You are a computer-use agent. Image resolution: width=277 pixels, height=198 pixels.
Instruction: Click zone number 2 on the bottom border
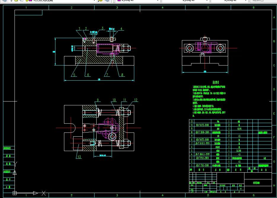(x=71, y=195)
